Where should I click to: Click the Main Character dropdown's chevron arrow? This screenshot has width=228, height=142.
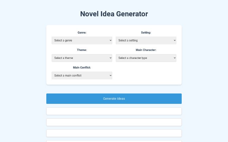tap(175, 58)
